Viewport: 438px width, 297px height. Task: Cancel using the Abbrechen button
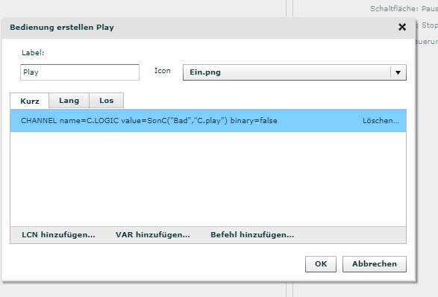pos(375,264)
